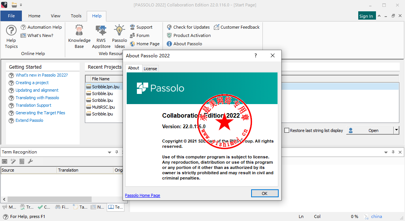Click the quick access folder icon in title bar
This screenshot has height=221, width=405.
pyautogui.click(x=14, y=5)
